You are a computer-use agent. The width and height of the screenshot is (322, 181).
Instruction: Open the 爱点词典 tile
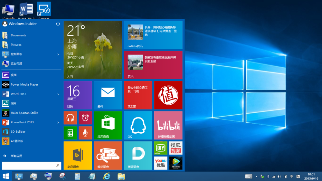pos(108,156)
